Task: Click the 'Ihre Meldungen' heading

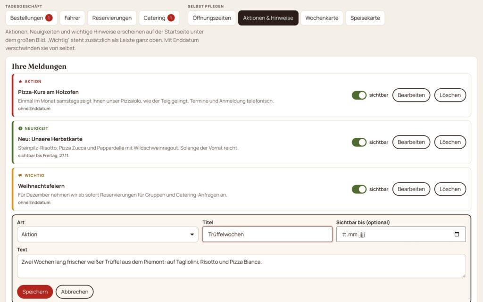Action: click(39, 66)
